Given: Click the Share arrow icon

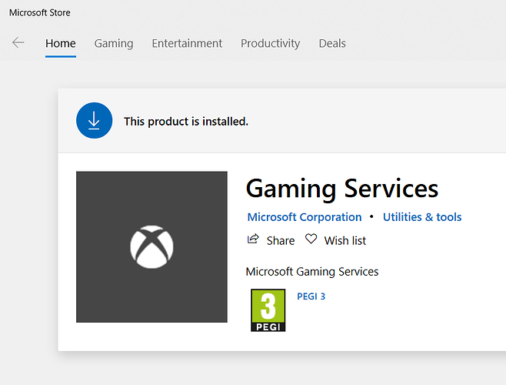Looking at the screenshot, I should [253, 239].
